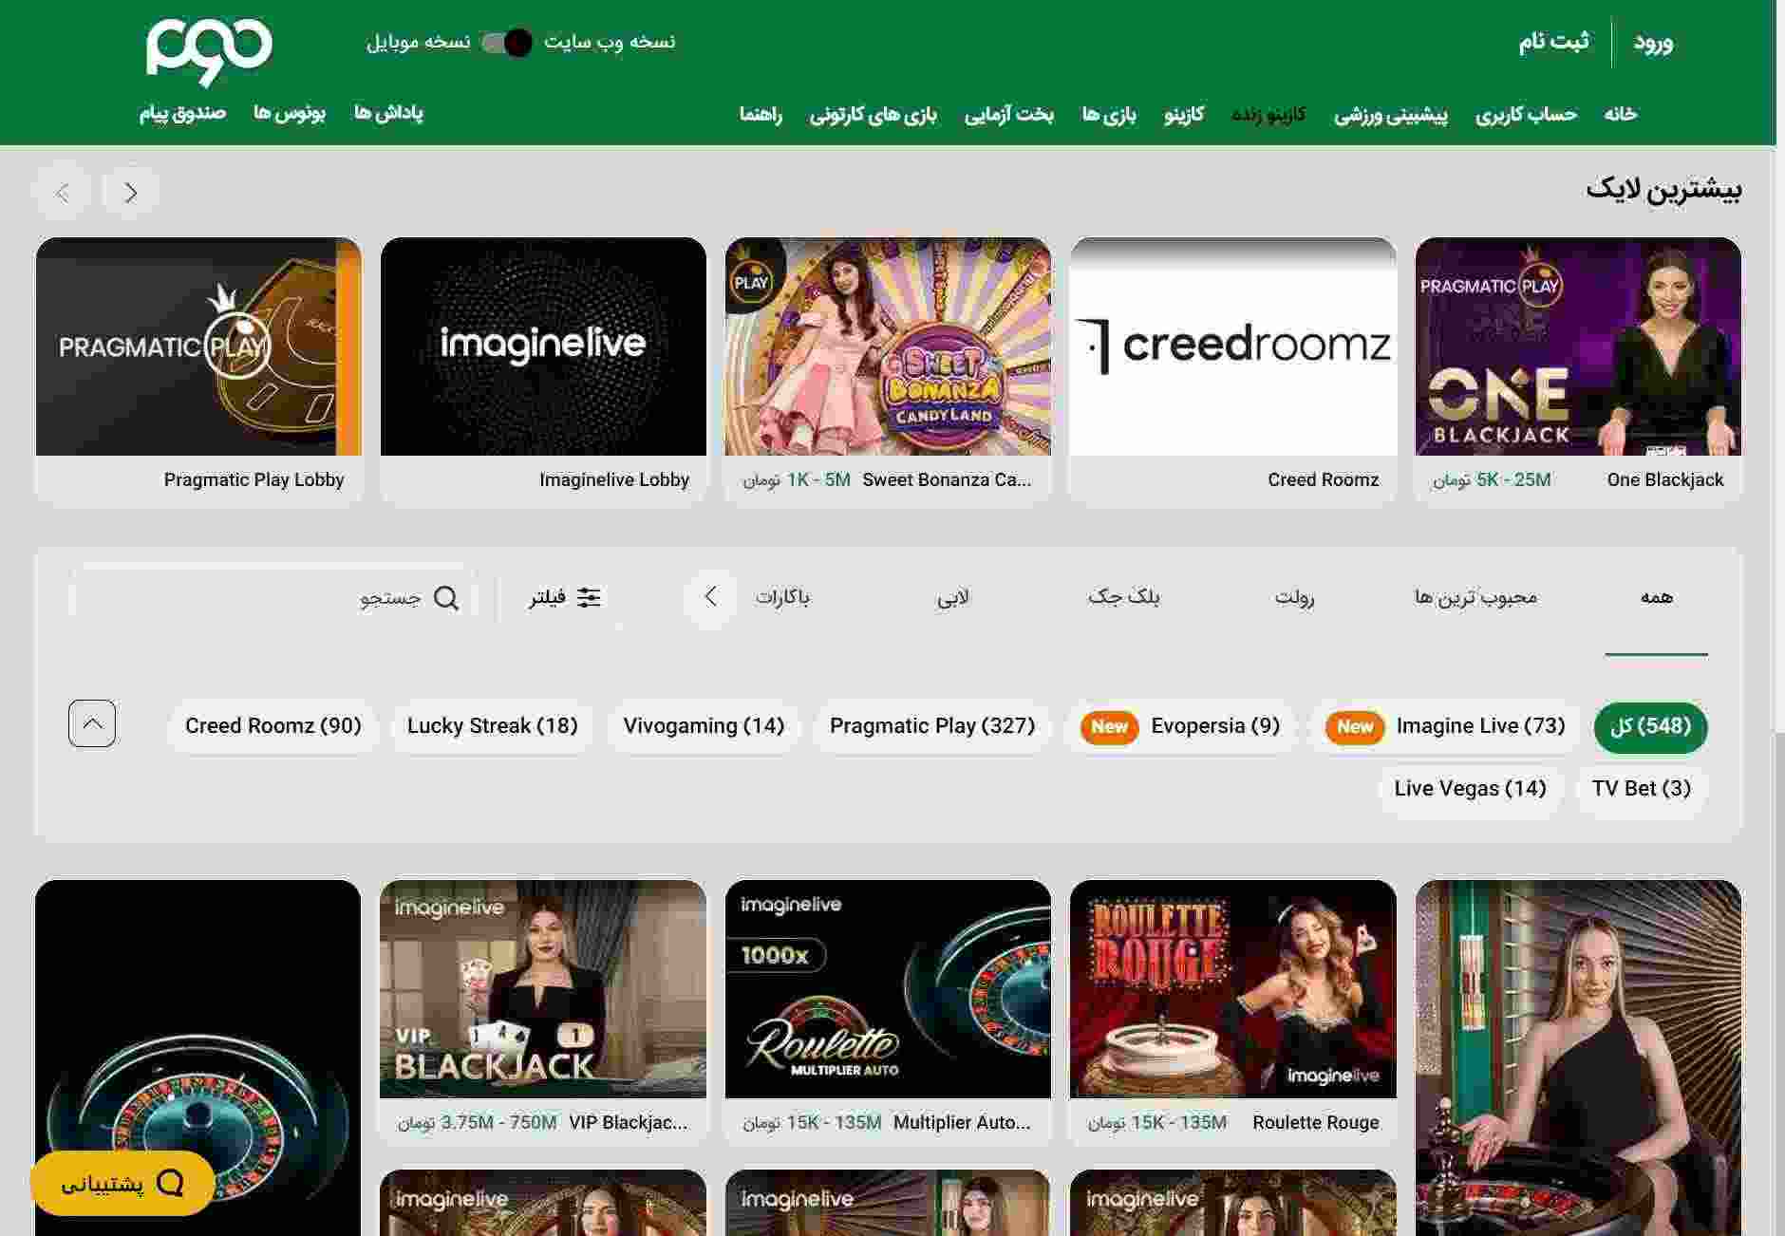1785x1236 pixels.
Task: Click the search magnifier icon
Action: click(x=445, y=598)
